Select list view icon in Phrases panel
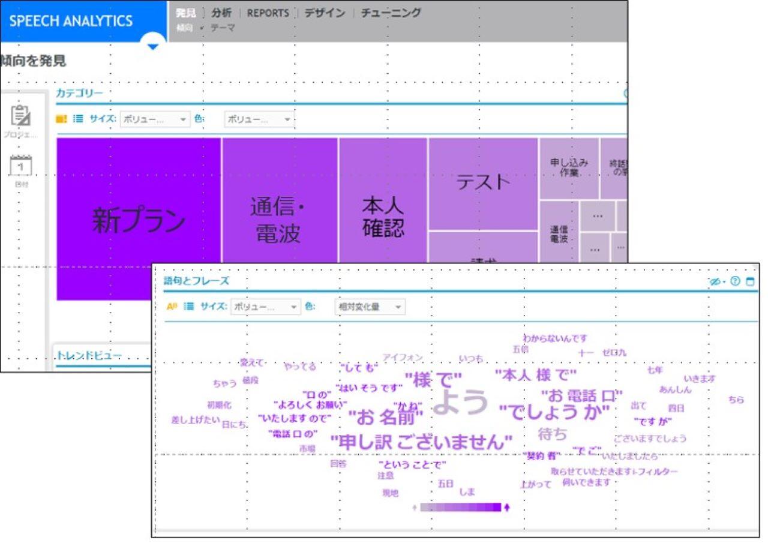 pyautogui.click(x=189, y=306)
